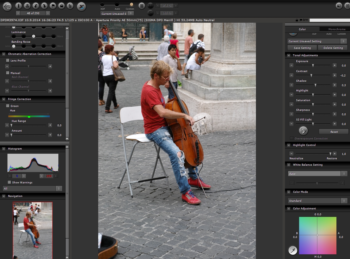Pick white balance with the eyedropper icon
Image resolution: width=350 pixels, height=259 pixels.
click(292, 250)
